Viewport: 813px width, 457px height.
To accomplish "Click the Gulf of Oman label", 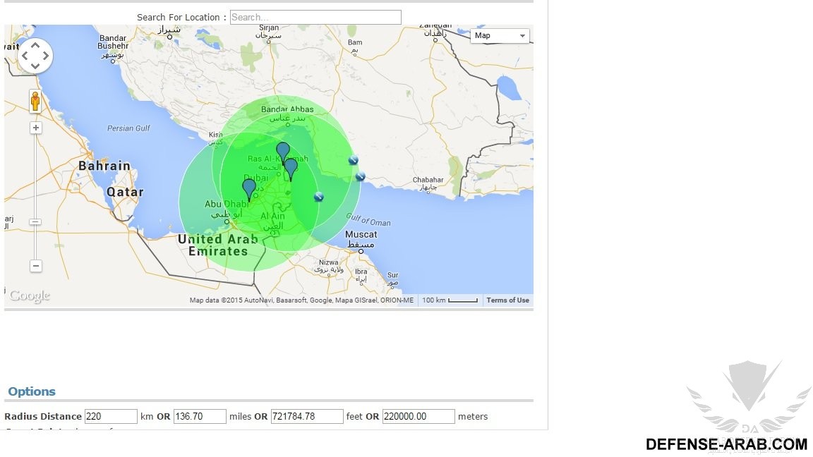I will [368, 220].
